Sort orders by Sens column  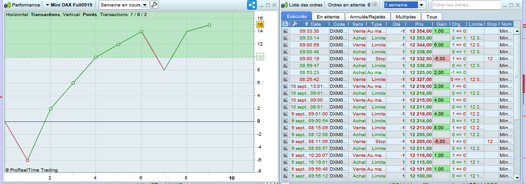(x=357, y=24)
